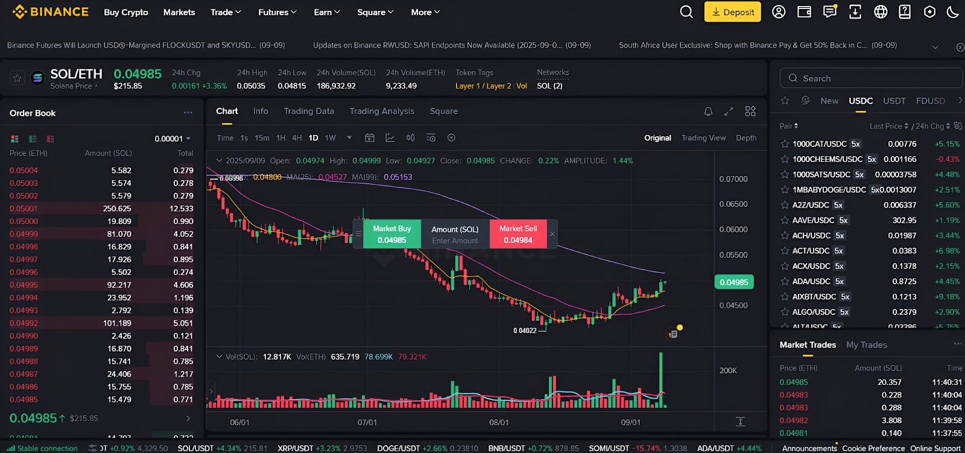The height and width of the screenshot is (453, 965).
Task: Favorite the AAVE/USDC pair star
Action: pos(785,220)
